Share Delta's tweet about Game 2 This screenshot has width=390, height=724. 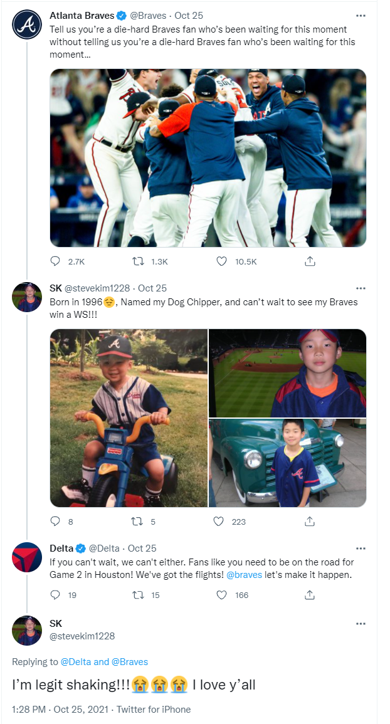click(x=309, y=595)
